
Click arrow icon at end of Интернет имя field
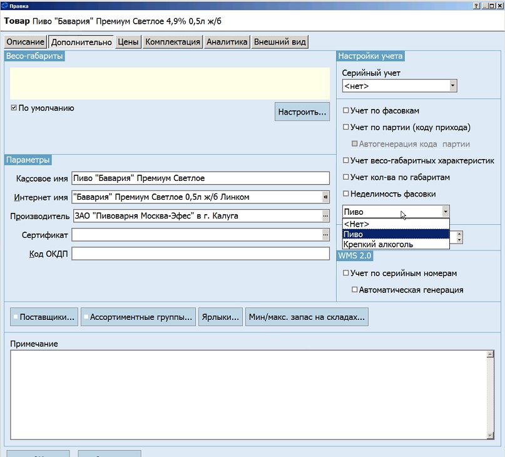[325, 197]
